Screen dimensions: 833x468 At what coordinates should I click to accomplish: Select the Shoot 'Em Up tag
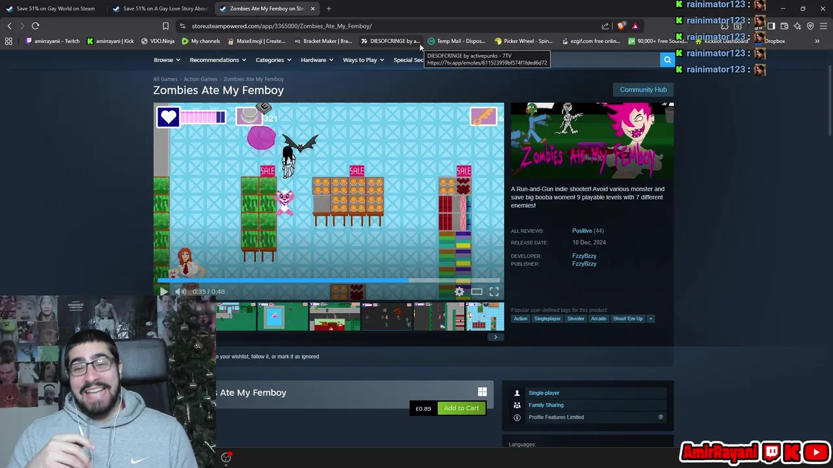click(627, 318)
